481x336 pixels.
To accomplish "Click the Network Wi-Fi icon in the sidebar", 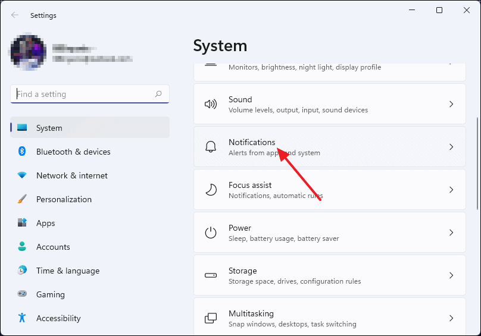I will 22,175.
